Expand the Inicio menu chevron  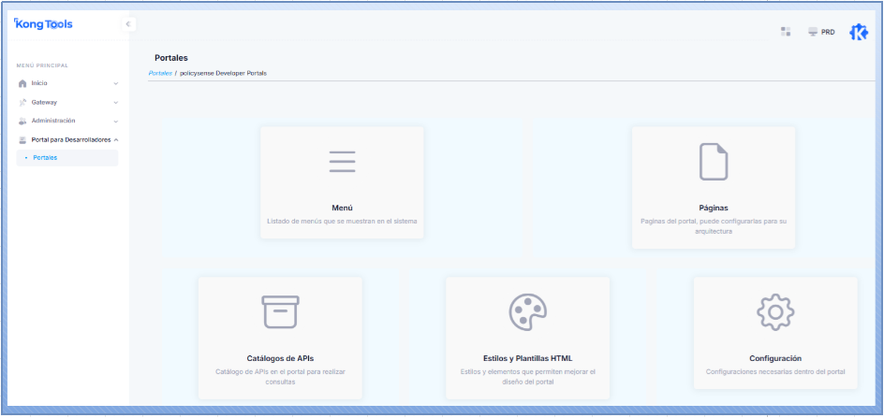click(116, 83)
